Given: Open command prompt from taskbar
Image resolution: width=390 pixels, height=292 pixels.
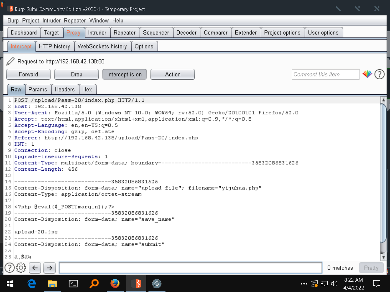Looking at the screenshot, I should pos(73,284).
